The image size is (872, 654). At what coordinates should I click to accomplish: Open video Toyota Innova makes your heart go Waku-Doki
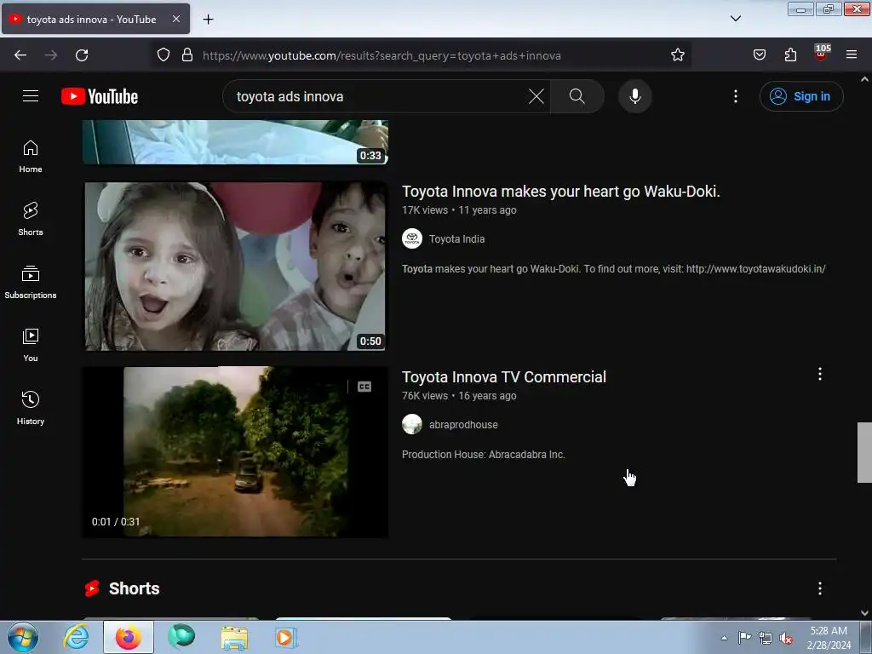(x=560, y=192)
